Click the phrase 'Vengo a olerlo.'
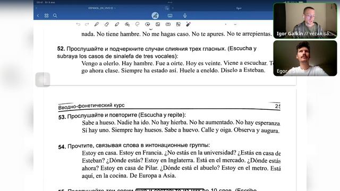 [100, 64]
